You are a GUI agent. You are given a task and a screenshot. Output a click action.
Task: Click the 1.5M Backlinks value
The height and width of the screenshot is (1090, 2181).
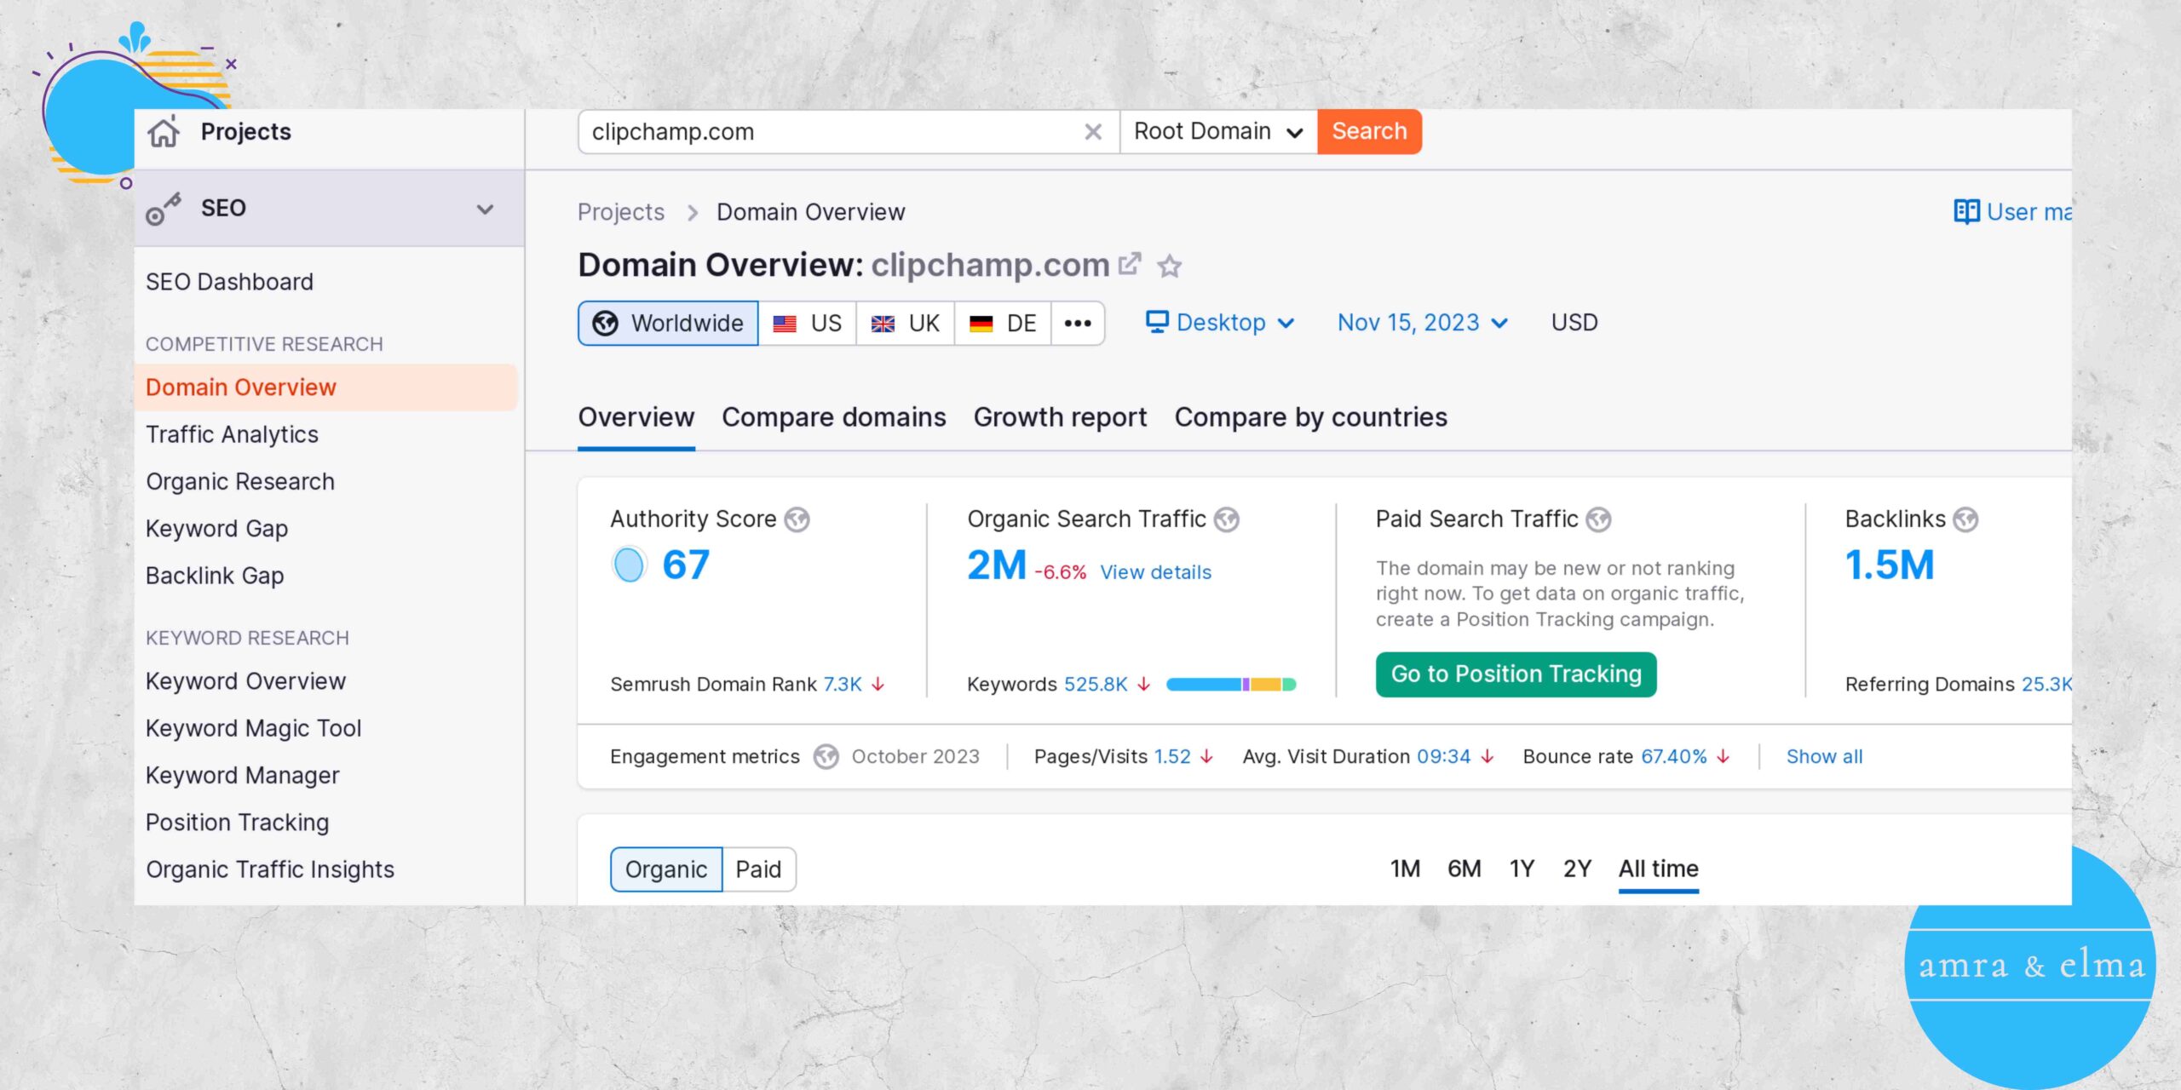[1890, 565]
